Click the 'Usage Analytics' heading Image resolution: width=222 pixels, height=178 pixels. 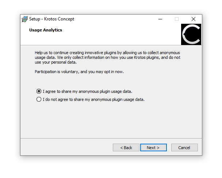pyautogui.click(x=46, y=30)
